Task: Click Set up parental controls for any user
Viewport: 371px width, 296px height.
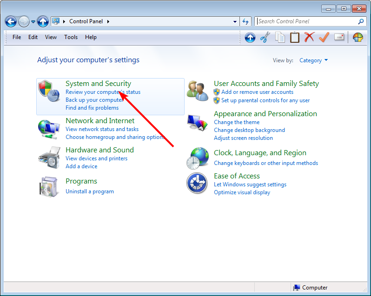Action: tap(265, 100)
